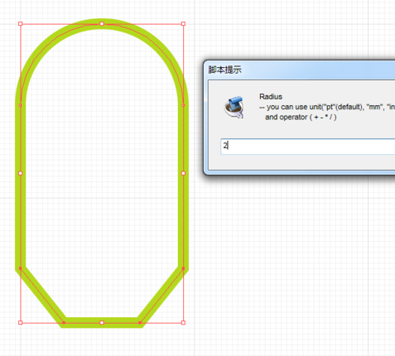The width and height of the screenshot is (395, 356).
Task: Select the top-right bounding box handle
Action: point(183,24)
